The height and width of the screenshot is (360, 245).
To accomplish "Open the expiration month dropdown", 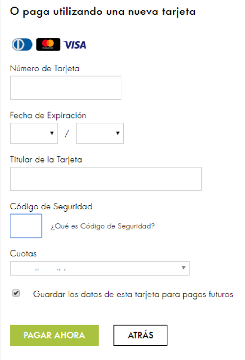I will click(x=34, y=133).
